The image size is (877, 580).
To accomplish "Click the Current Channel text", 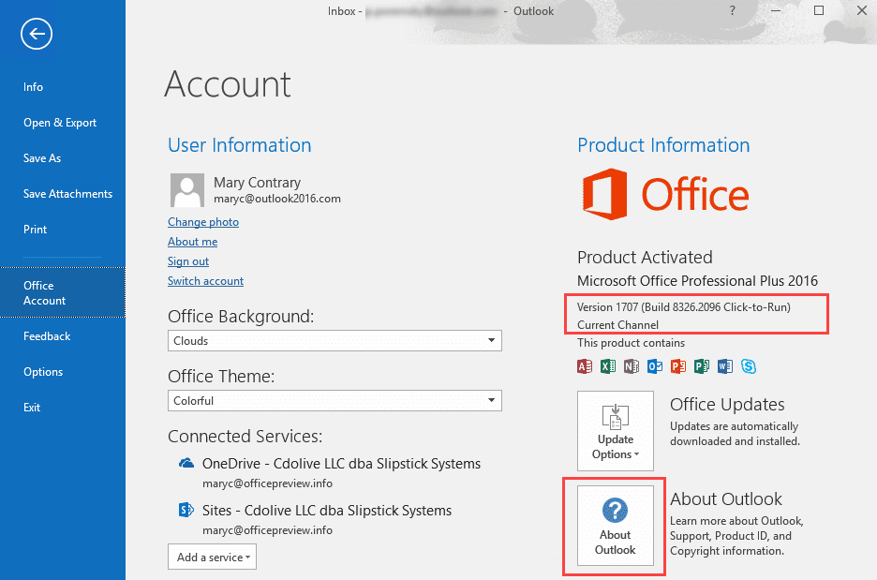I will point(617,325).
